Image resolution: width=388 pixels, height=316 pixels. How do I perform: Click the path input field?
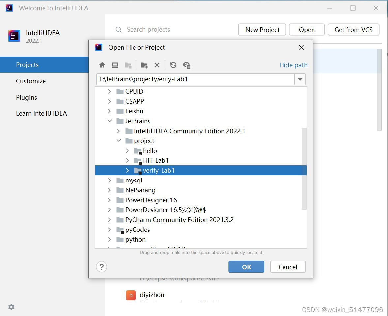pos(195,79)
